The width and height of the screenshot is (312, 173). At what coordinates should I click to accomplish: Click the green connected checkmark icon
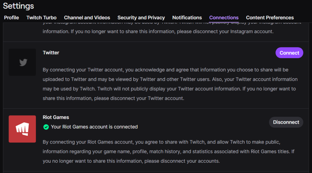click(46, 127)
